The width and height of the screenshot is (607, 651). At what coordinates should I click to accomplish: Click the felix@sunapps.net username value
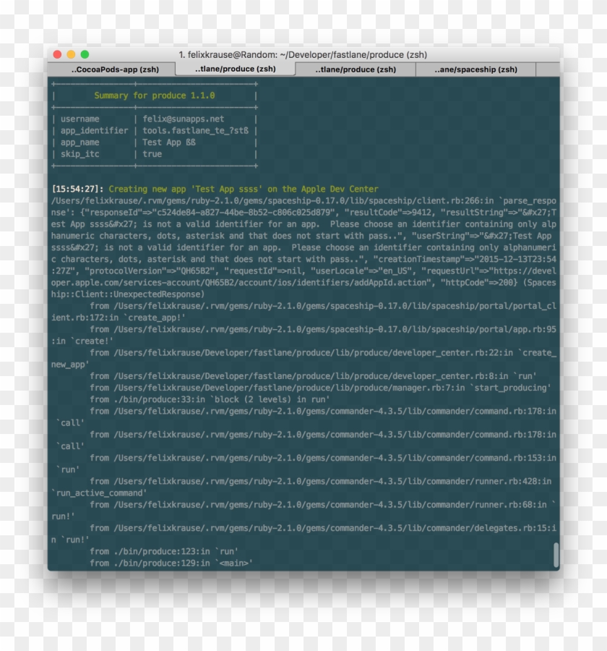pos(184,119)
